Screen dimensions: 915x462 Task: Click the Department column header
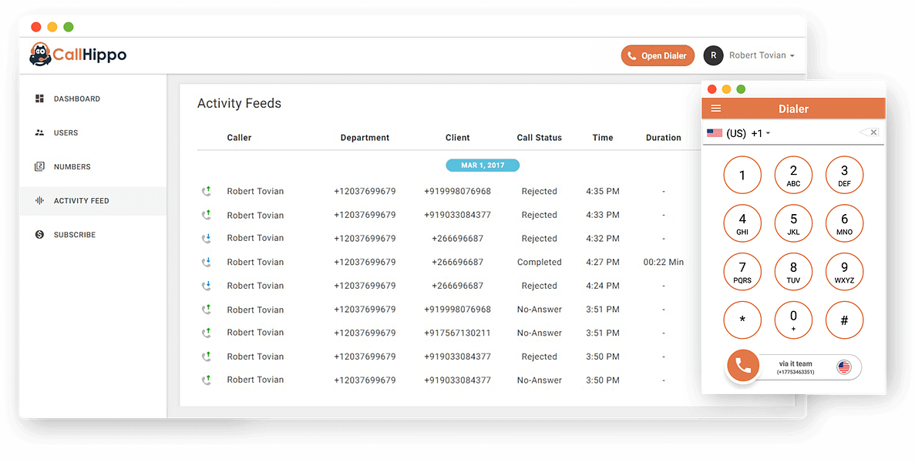pos(365,138)
